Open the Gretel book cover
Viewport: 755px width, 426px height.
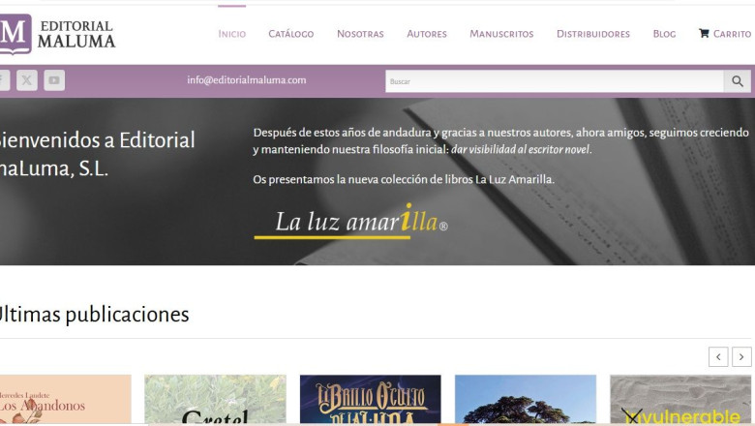pos(215,400)
